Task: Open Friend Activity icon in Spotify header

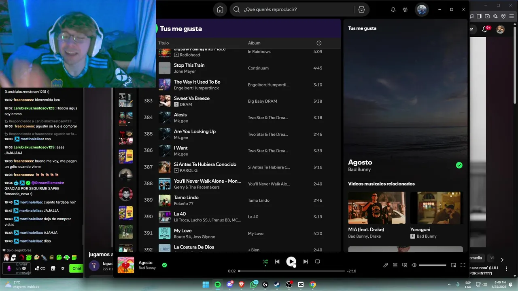Action: 405,10
